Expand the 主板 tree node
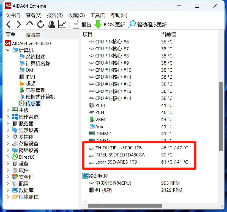The width and height of the screenshot is (227, 212). [x=8, y=110]
